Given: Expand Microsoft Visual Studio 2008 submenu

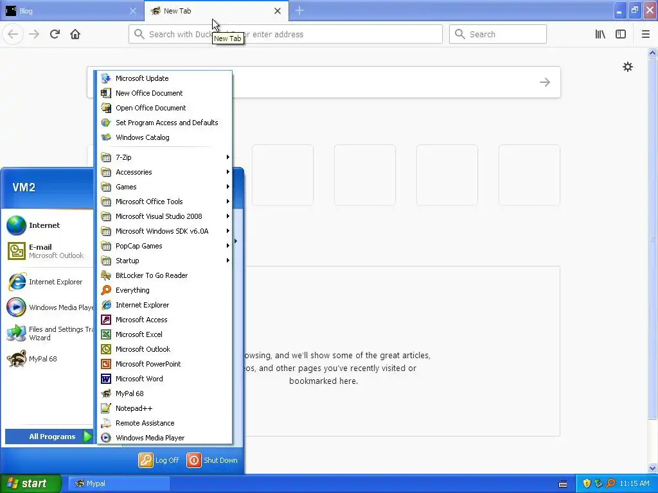Looking at the screenshot, I should pos(163,216).
